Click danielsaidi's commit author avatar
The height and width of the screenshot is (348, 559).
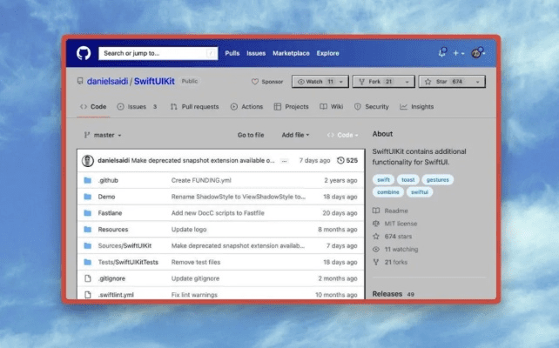click(x=87, y=161)
